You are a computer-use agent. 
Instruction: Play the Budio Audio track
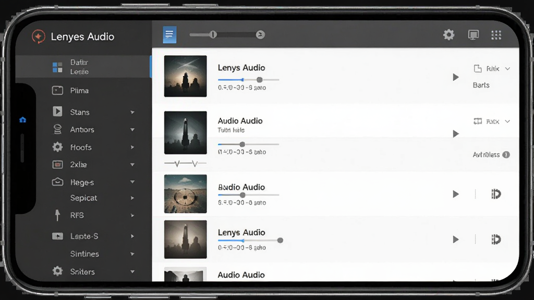tap(456, 194)
